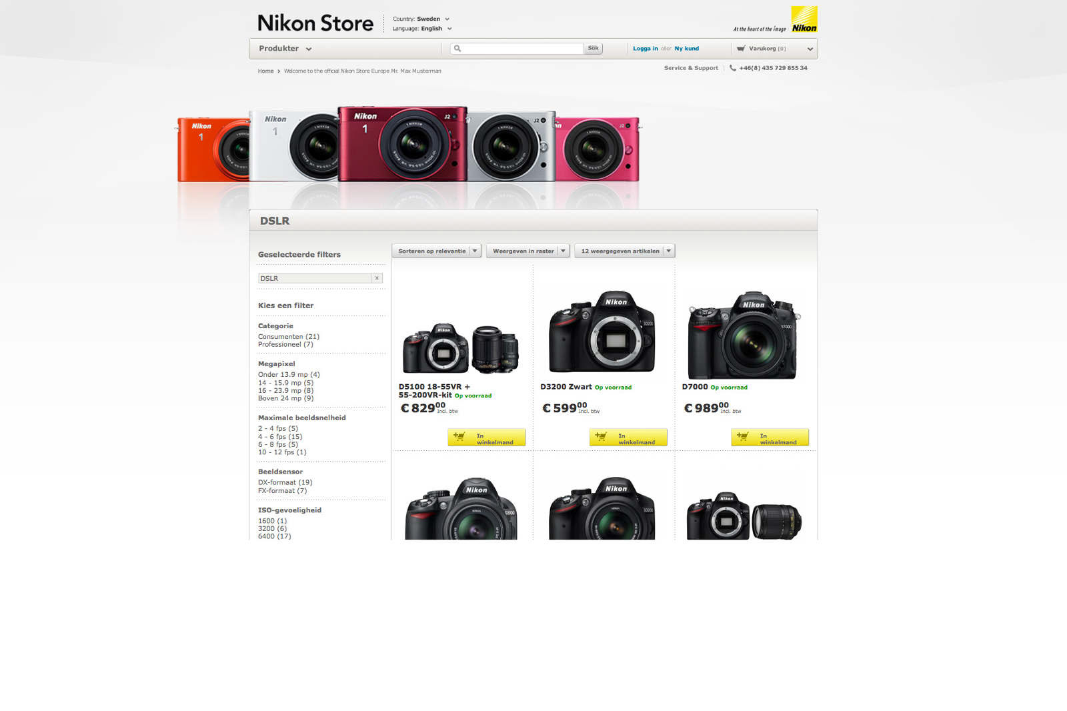Click the phone icon beside support number

pos(733,68)
